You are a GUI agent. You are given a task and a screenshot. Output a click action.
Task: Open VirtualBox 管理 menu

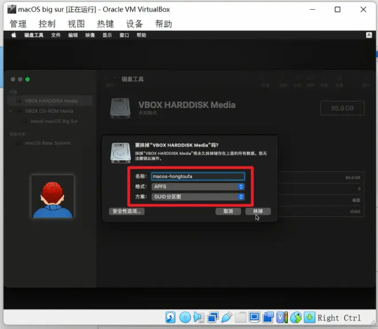coord(18,24)
